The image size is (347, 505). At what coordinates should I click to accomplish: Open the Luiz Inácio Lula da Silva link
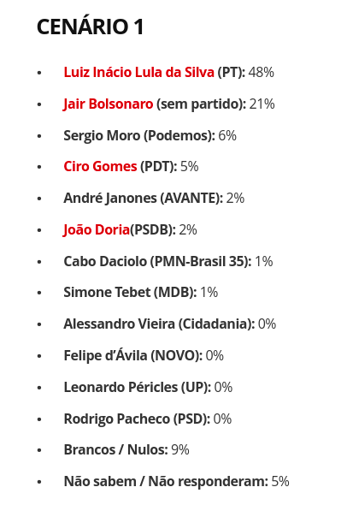click(138, 72)
